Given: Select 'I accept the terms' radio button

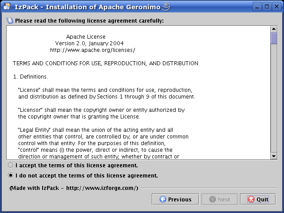Looking at the screenshot, I should point(11,166).
